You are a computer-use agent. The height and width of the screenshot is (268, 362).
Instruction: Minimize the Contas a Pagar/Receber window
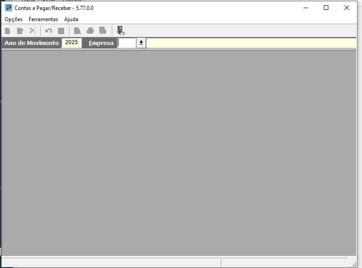point(306,8)
